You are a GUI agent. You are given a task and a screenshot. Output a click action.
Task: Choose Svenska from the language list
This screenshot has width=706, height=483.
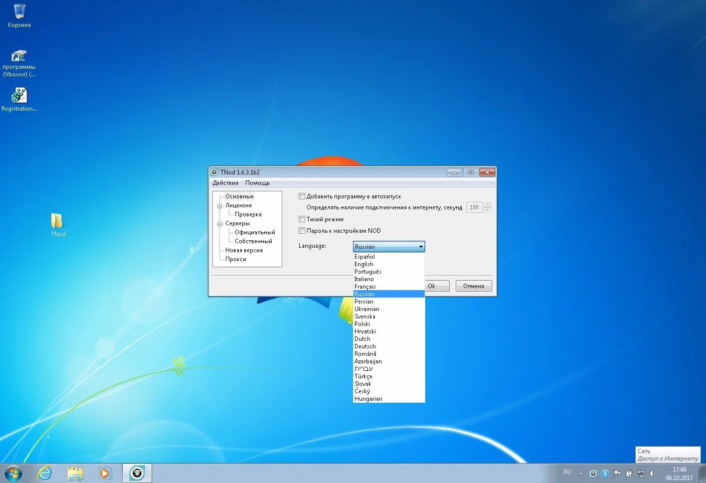tap(389, 317)
